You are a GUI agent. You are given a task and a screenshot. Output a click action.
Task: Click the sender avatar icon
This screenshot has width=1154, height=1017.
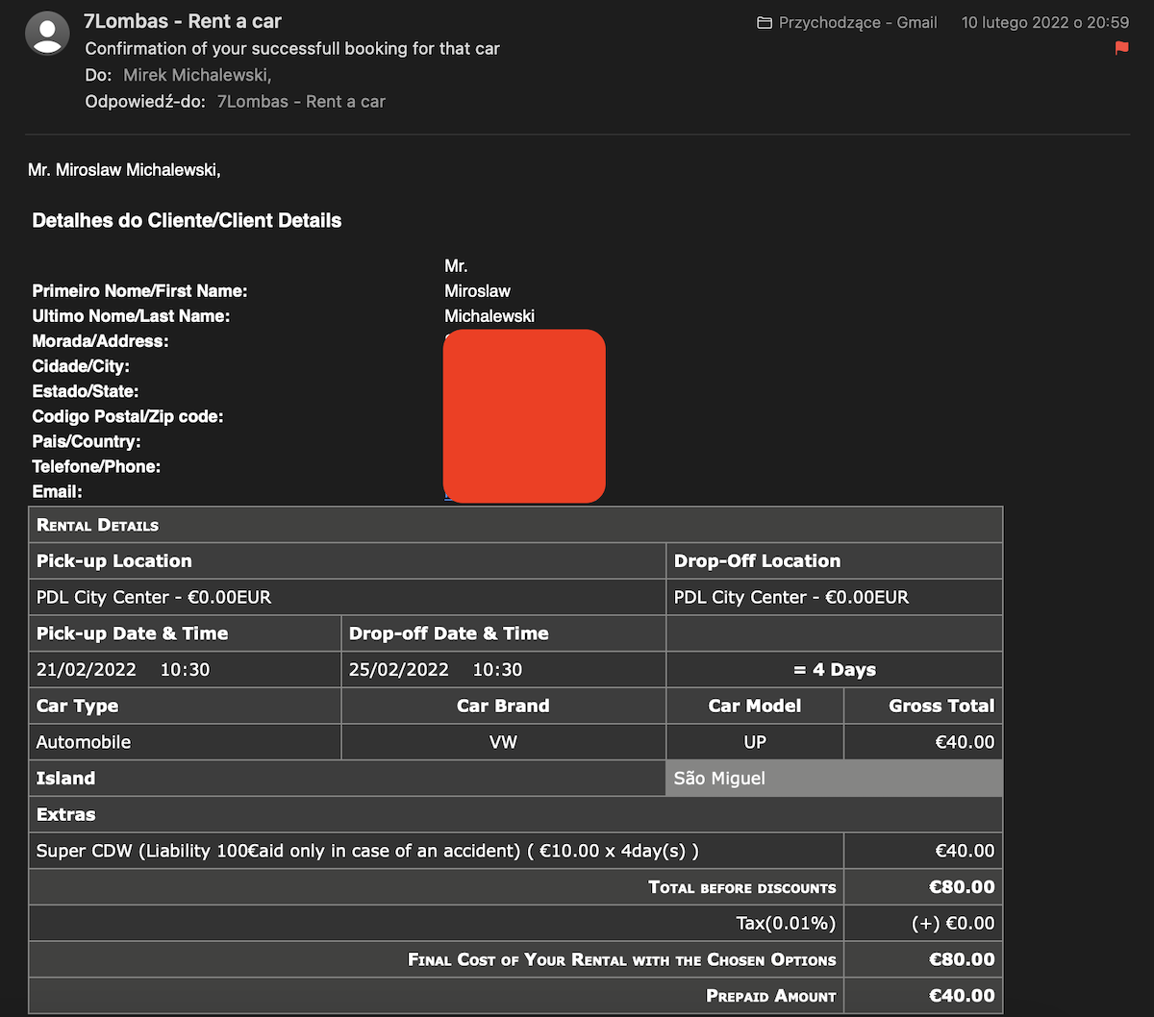(x=47, y=34)
